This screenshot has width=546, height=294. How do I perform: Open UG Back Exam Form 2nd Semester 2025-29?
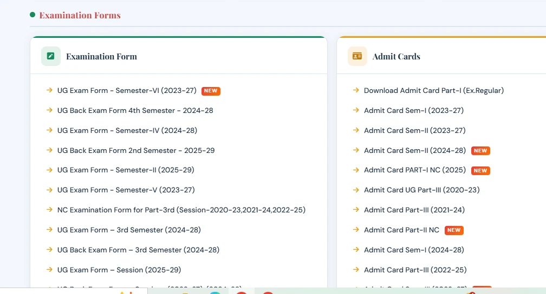(136, 150)
